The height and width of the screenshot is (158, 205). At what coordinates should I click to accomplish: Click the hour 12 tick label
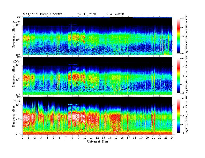[x=97, y=138]
